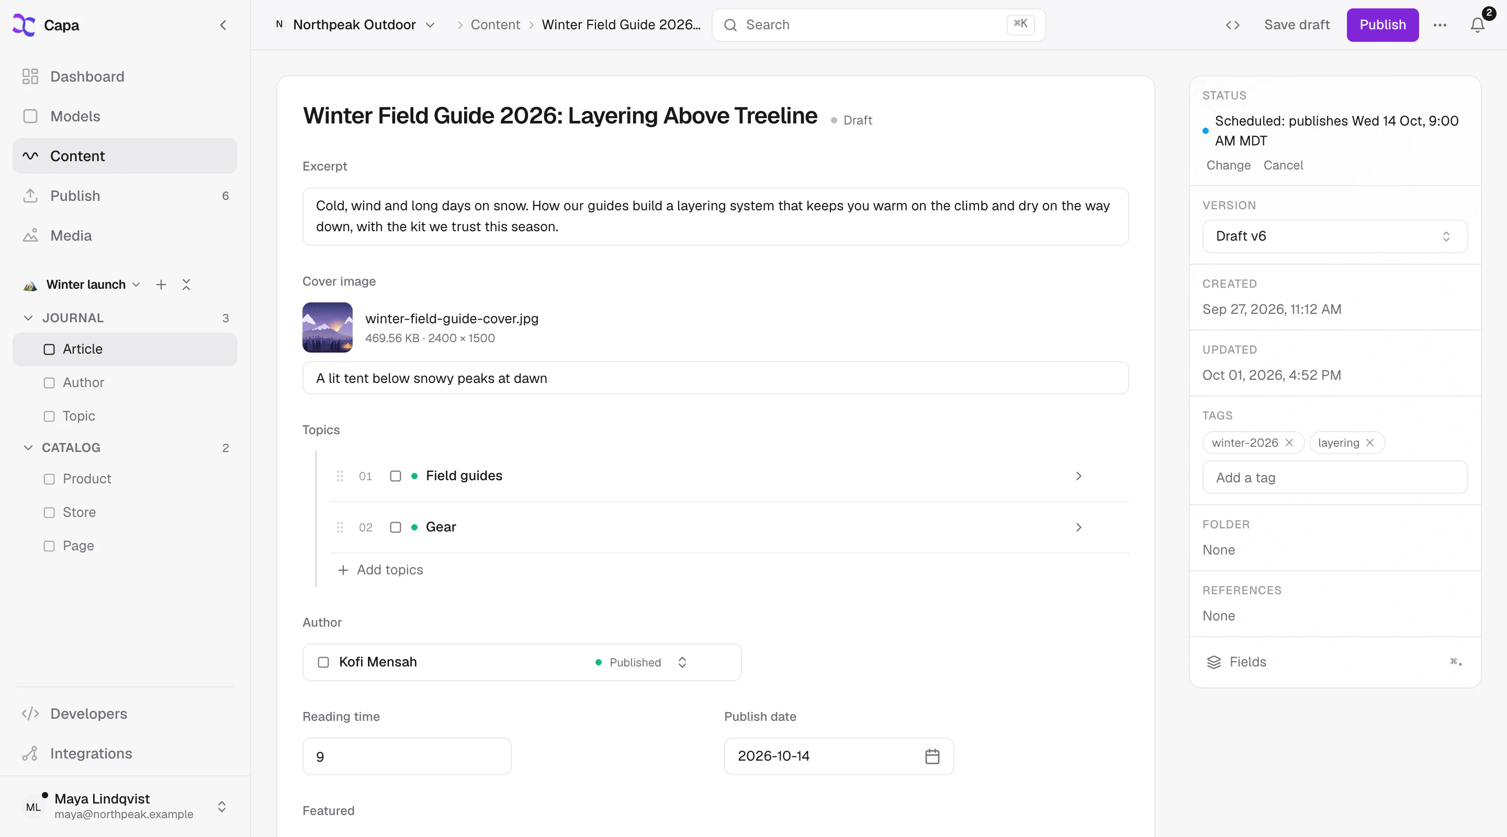Click the collapse-all icon next to Winter launch
This screenshot has width=1507, height=837.
186,285
